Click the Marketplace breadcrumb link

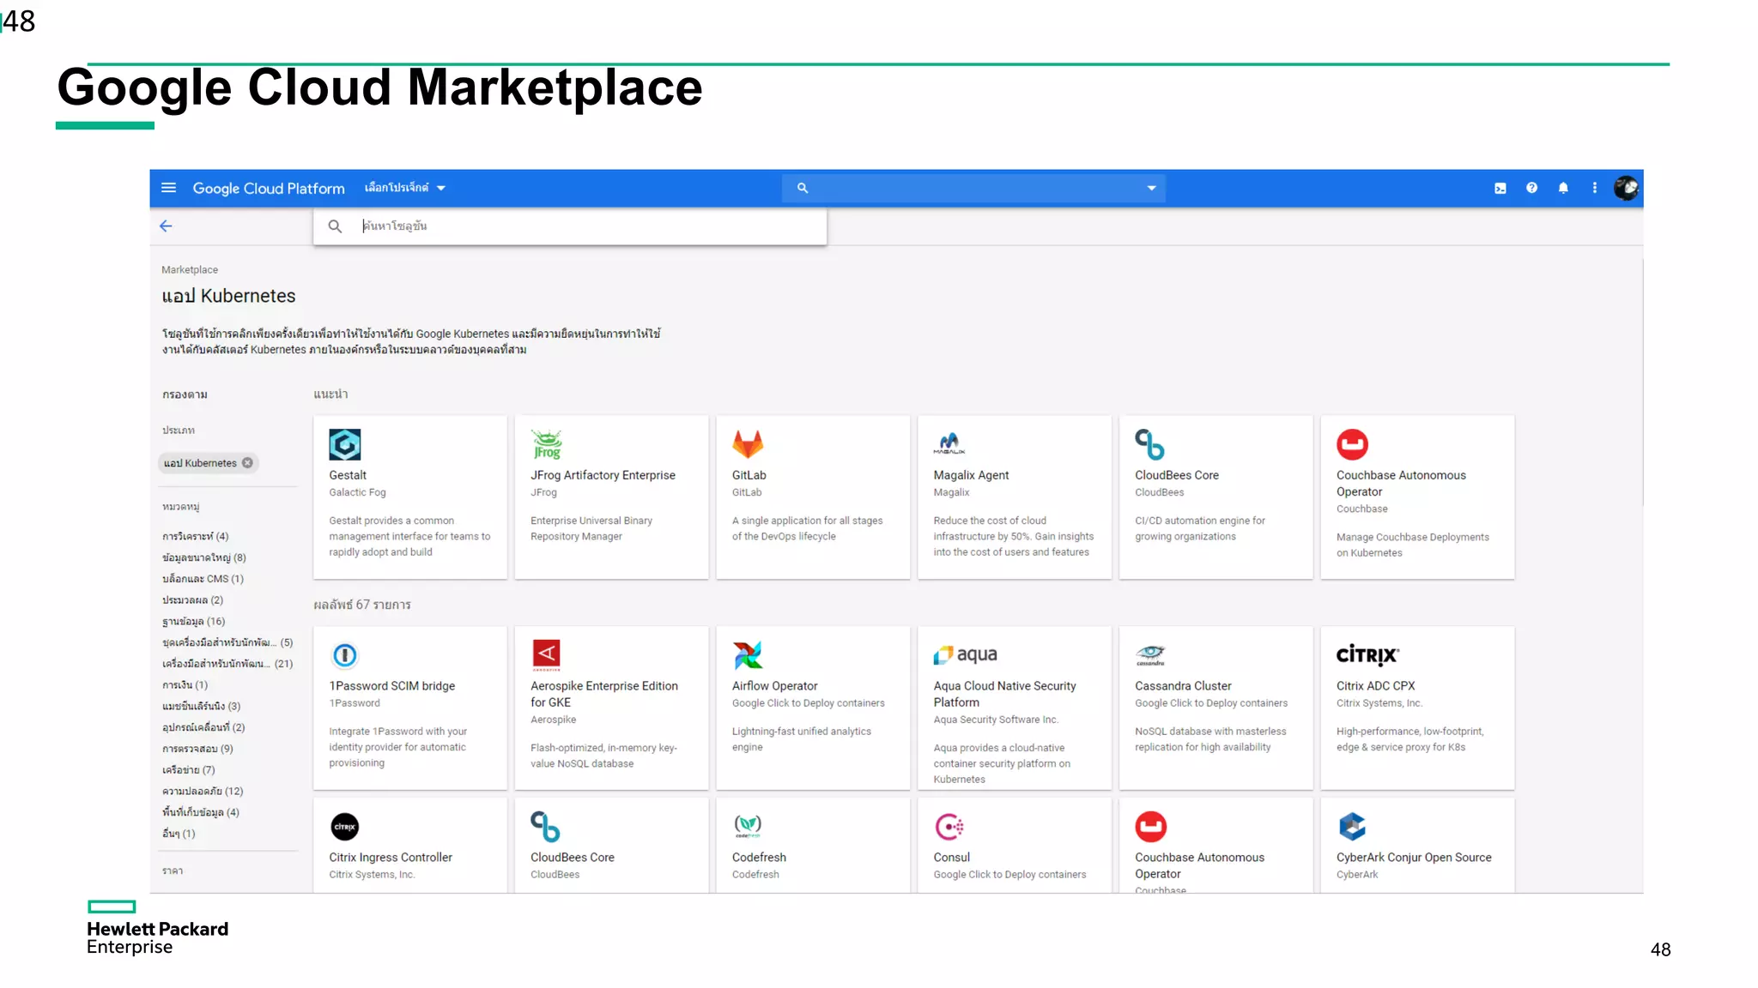coord(190,269)
